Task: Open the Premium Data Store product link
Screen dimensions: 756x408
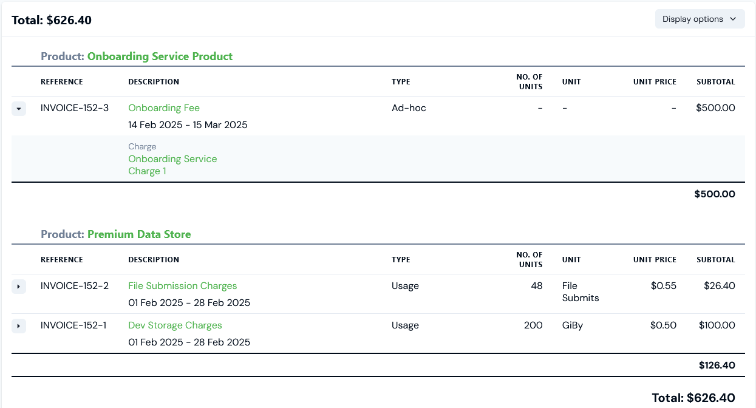Action: tap(139, 234)
